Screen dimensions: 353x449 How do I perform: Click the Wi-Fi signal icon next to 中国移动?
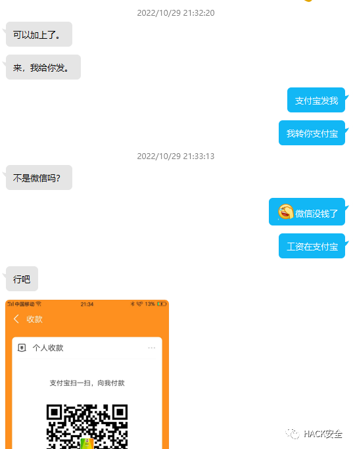click(x=38, y=304)
